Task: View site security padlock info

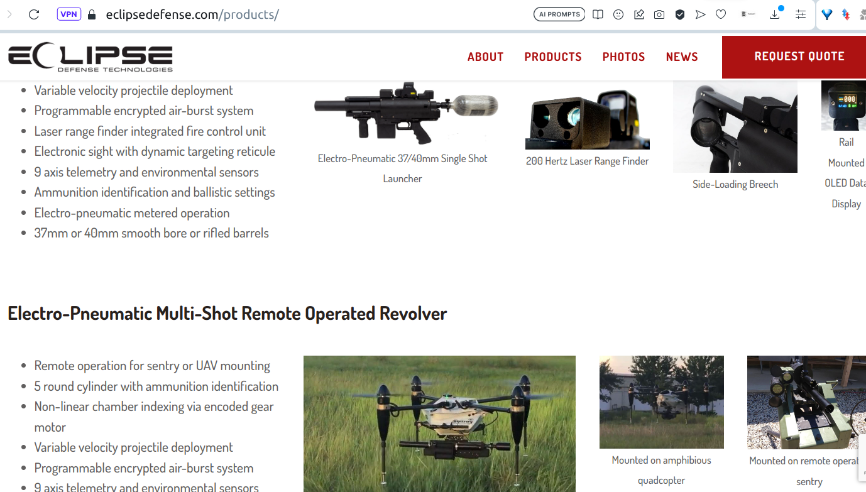Action: coord(92,14)
